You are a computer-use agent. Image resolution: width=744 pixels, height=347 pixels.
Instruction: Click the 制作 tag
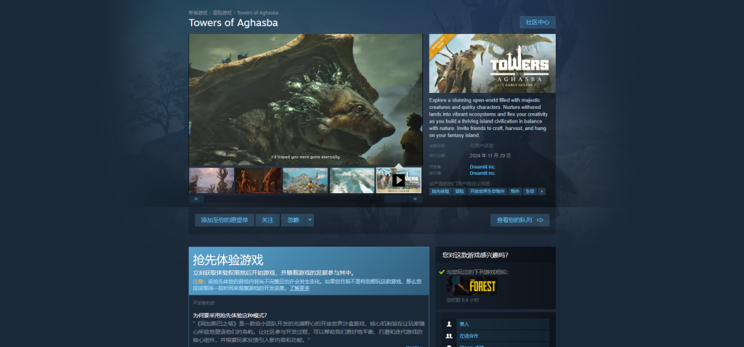click(514, 192)
